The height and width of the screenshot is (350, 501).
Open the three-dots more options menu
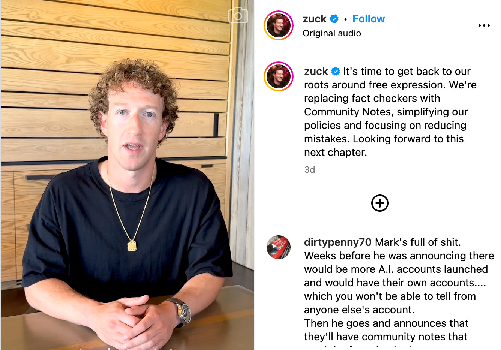[x=484, y=25]
